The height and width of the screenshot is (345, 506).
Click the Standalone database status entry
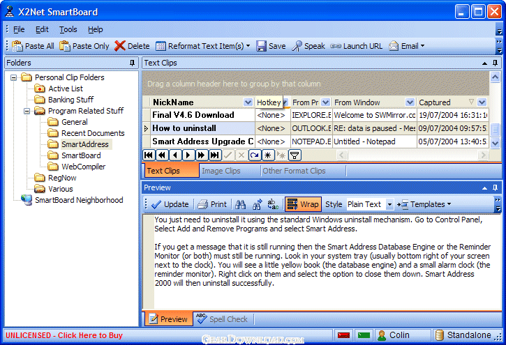[x=463, y=335]
